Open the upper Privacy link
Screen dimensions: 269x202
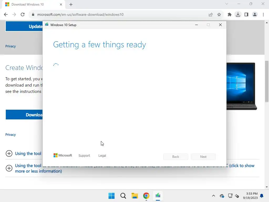[x=11, y=46]
